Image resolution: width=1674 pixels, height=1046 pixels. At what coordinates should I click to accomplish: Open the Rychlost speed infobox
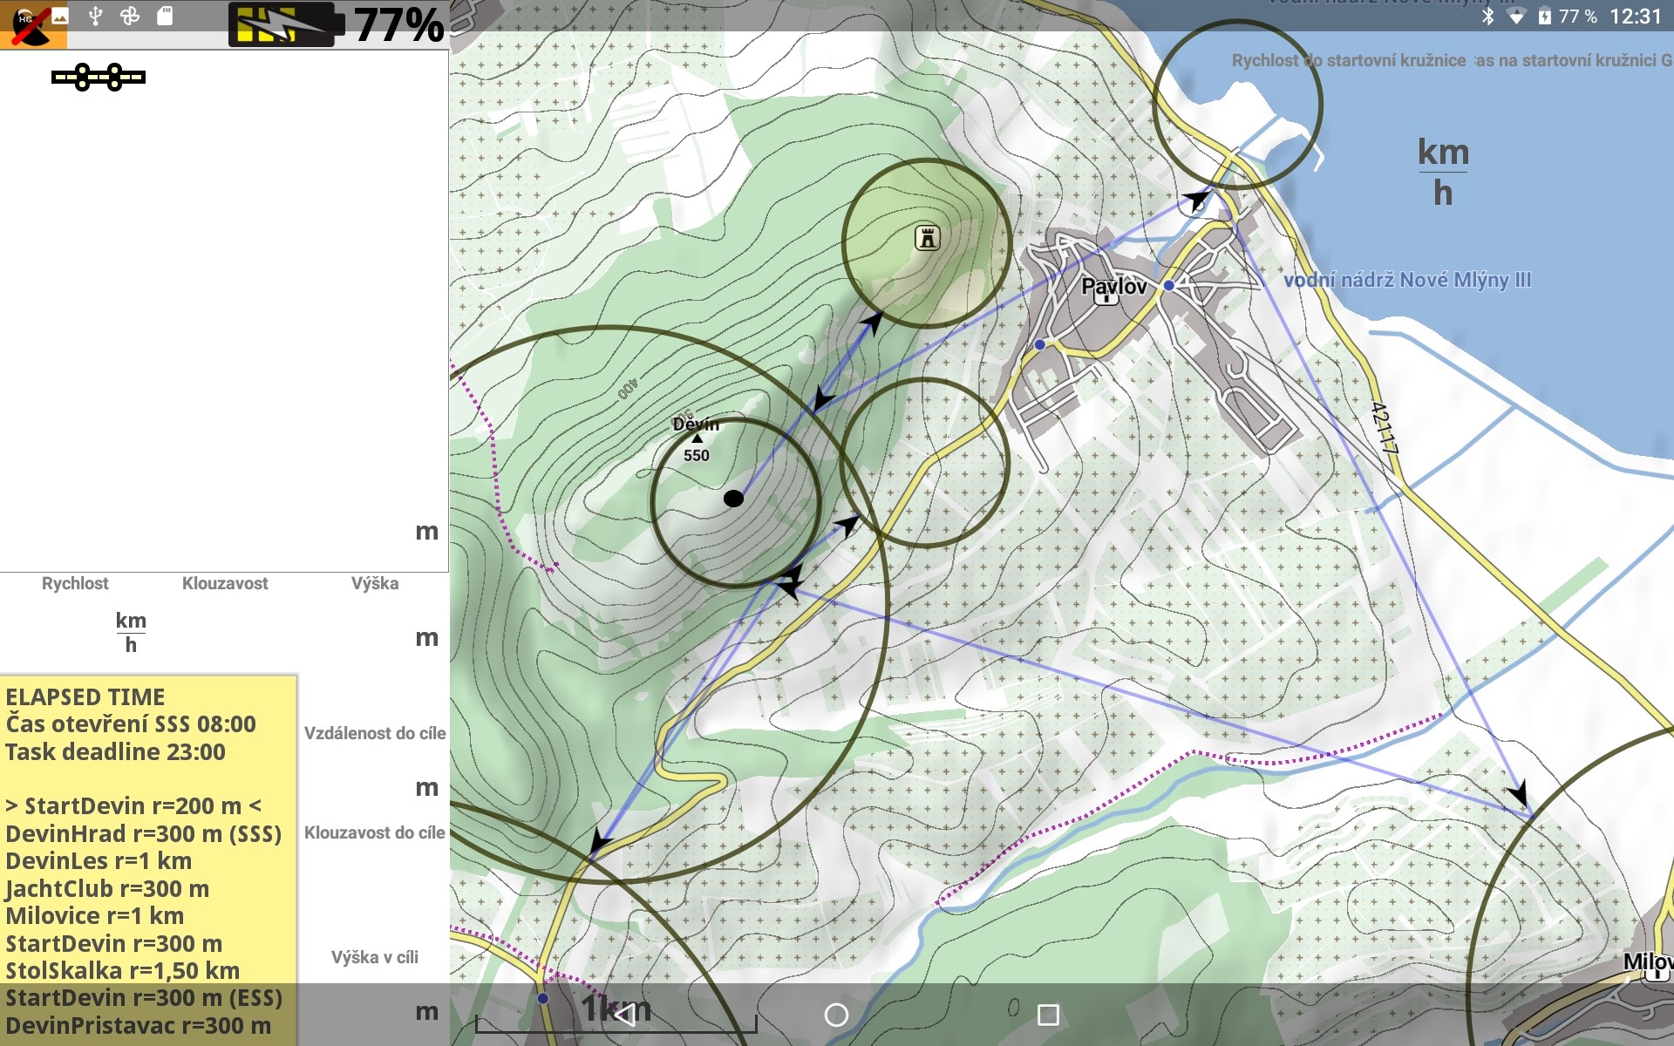click(75, 623)
